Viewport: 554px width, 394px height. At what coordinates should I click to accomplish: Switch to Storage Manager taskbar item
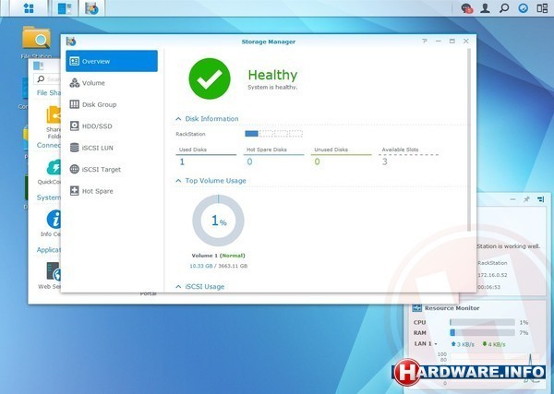coord(91,8)
